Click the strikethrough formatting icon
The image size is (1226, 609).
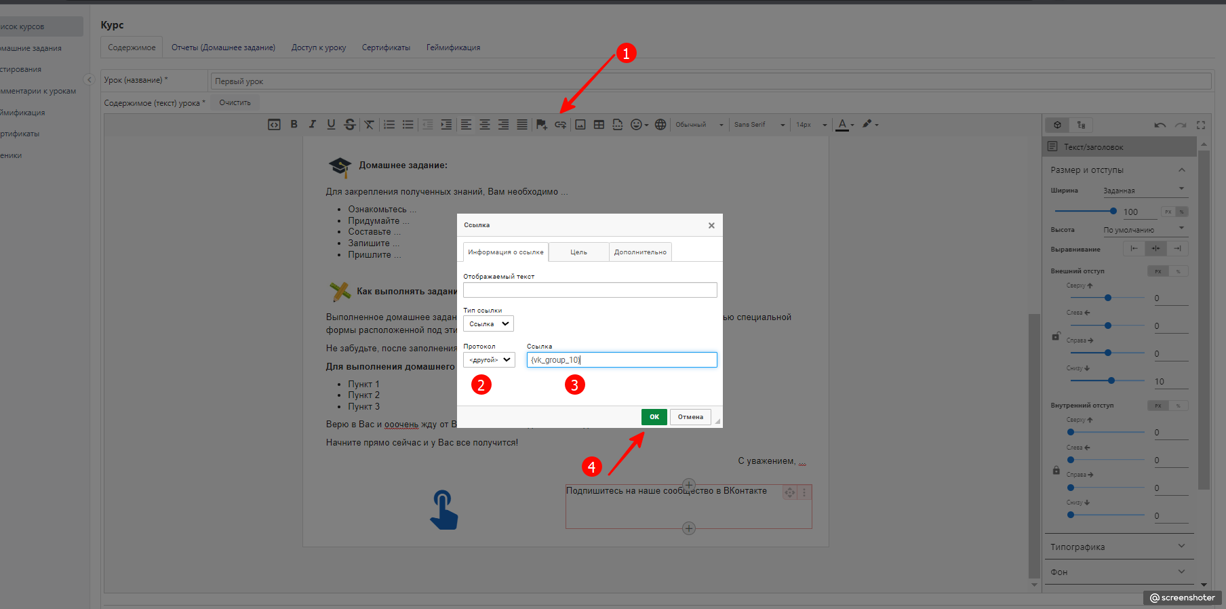click(350, 125)
